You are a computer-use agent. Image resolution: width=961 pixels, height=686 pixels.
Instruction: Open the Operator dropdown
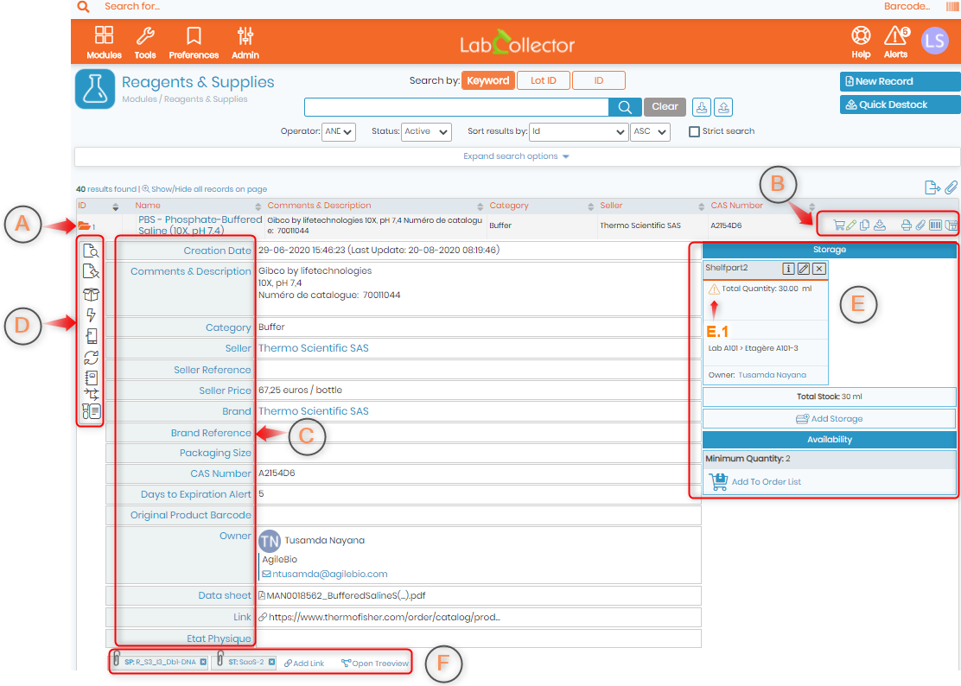pos(338,131)
